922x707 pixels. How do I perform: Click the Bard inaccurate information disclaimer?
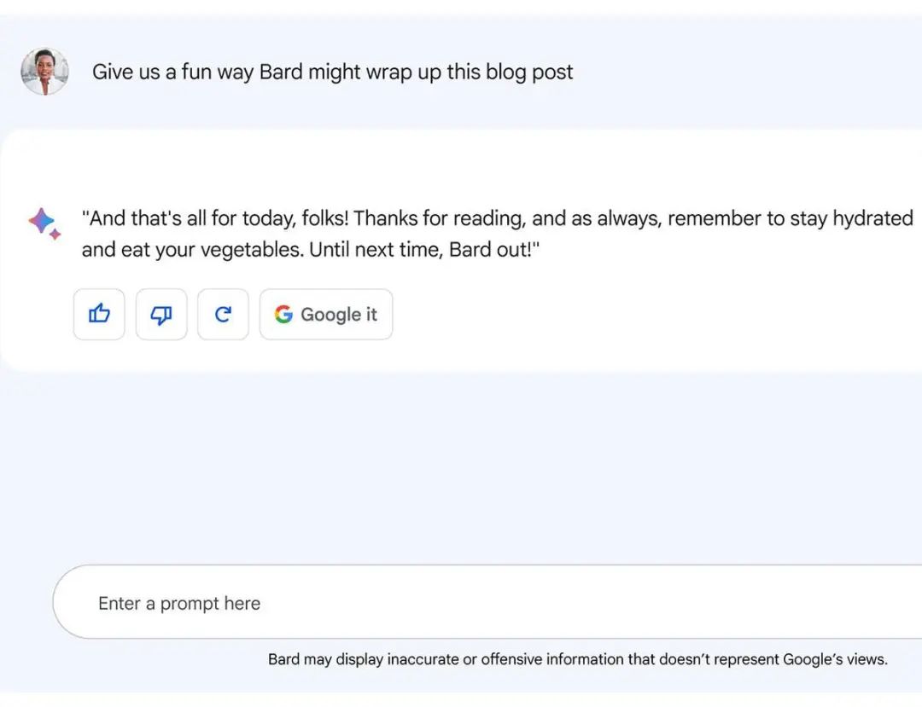click(577, 659)
